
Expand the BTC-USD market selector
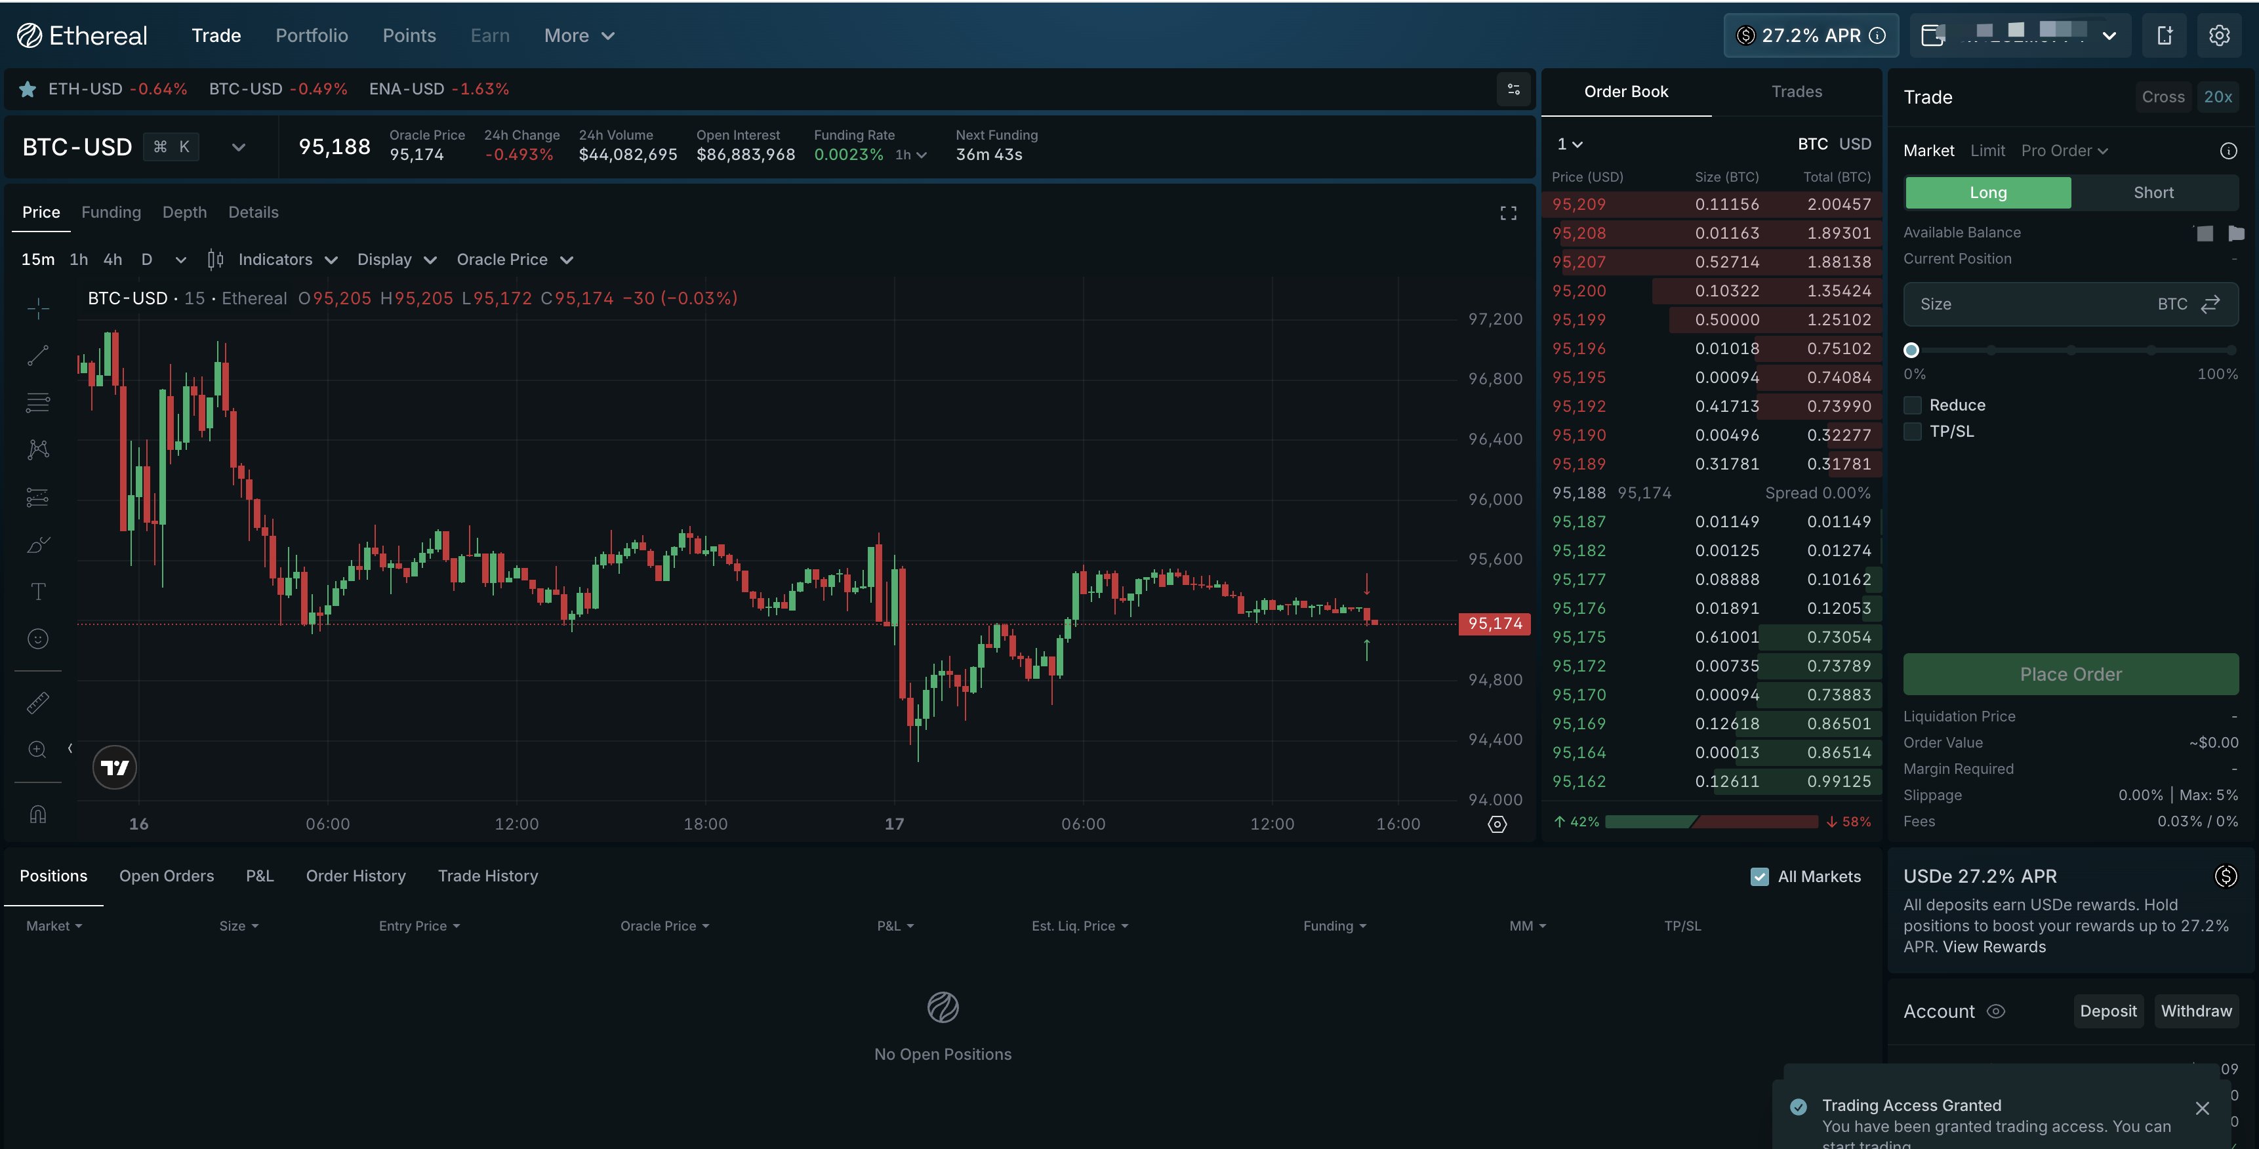(x=239, y=148)
